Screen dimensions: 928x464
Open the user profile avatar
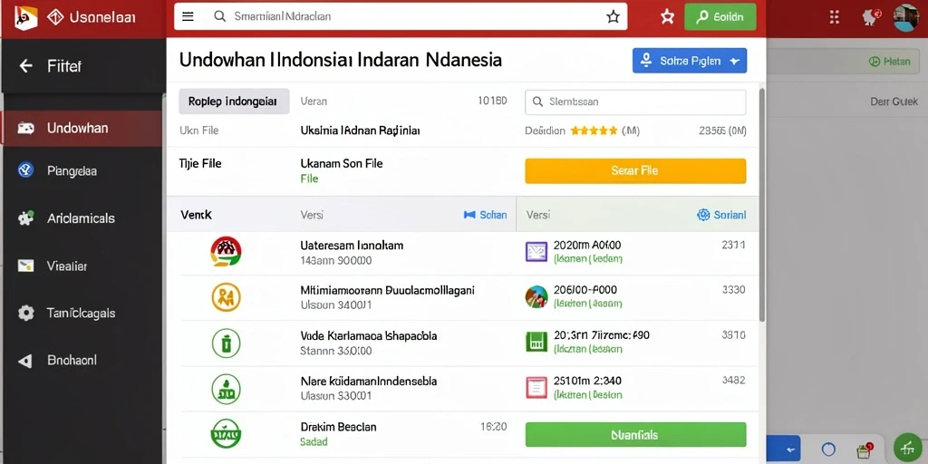[x=905, y=17]
